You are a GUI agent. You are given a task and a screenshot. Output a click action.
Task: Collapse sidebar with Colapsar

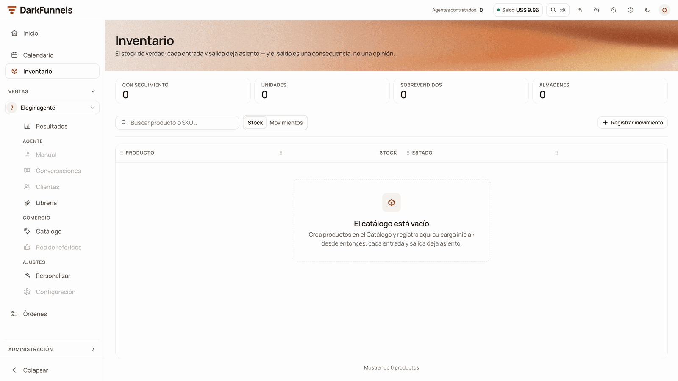coord(52,370)
